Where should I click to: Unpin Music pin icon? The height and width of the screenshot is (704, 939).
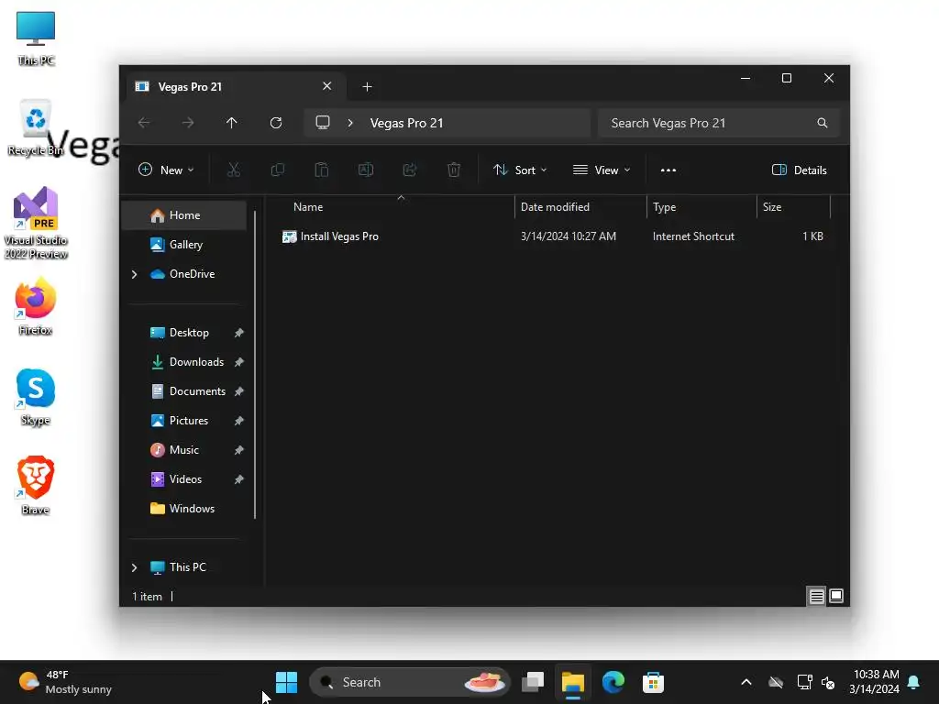point(239,450)
